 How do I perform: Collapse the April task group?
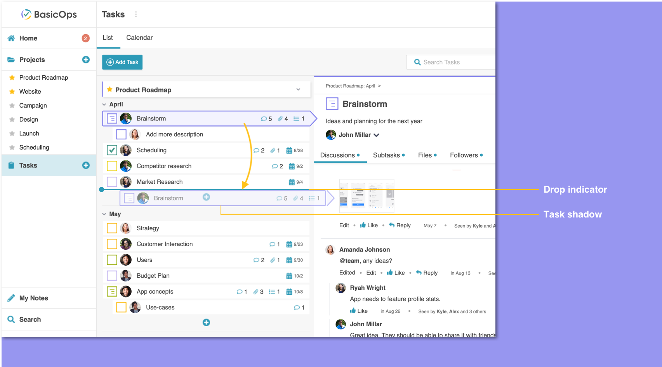(104, 104)
